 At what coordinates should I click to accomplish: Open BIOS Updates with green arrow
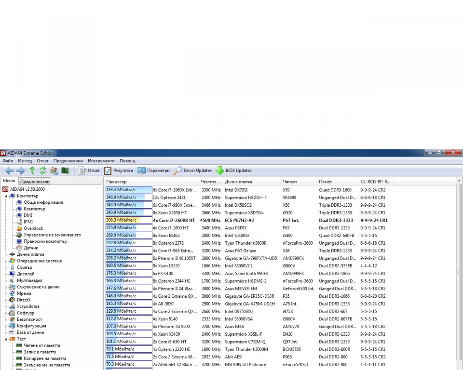pos(233,171)
